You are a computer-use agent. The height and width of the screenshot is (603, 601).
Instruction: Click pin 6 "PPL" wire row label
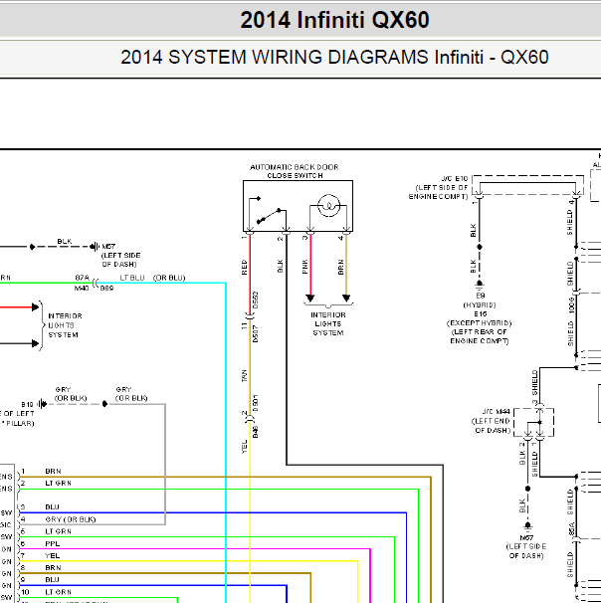[x=53, y=543]
